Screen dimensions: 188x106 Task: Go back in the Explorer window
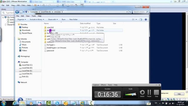point(17,12)
